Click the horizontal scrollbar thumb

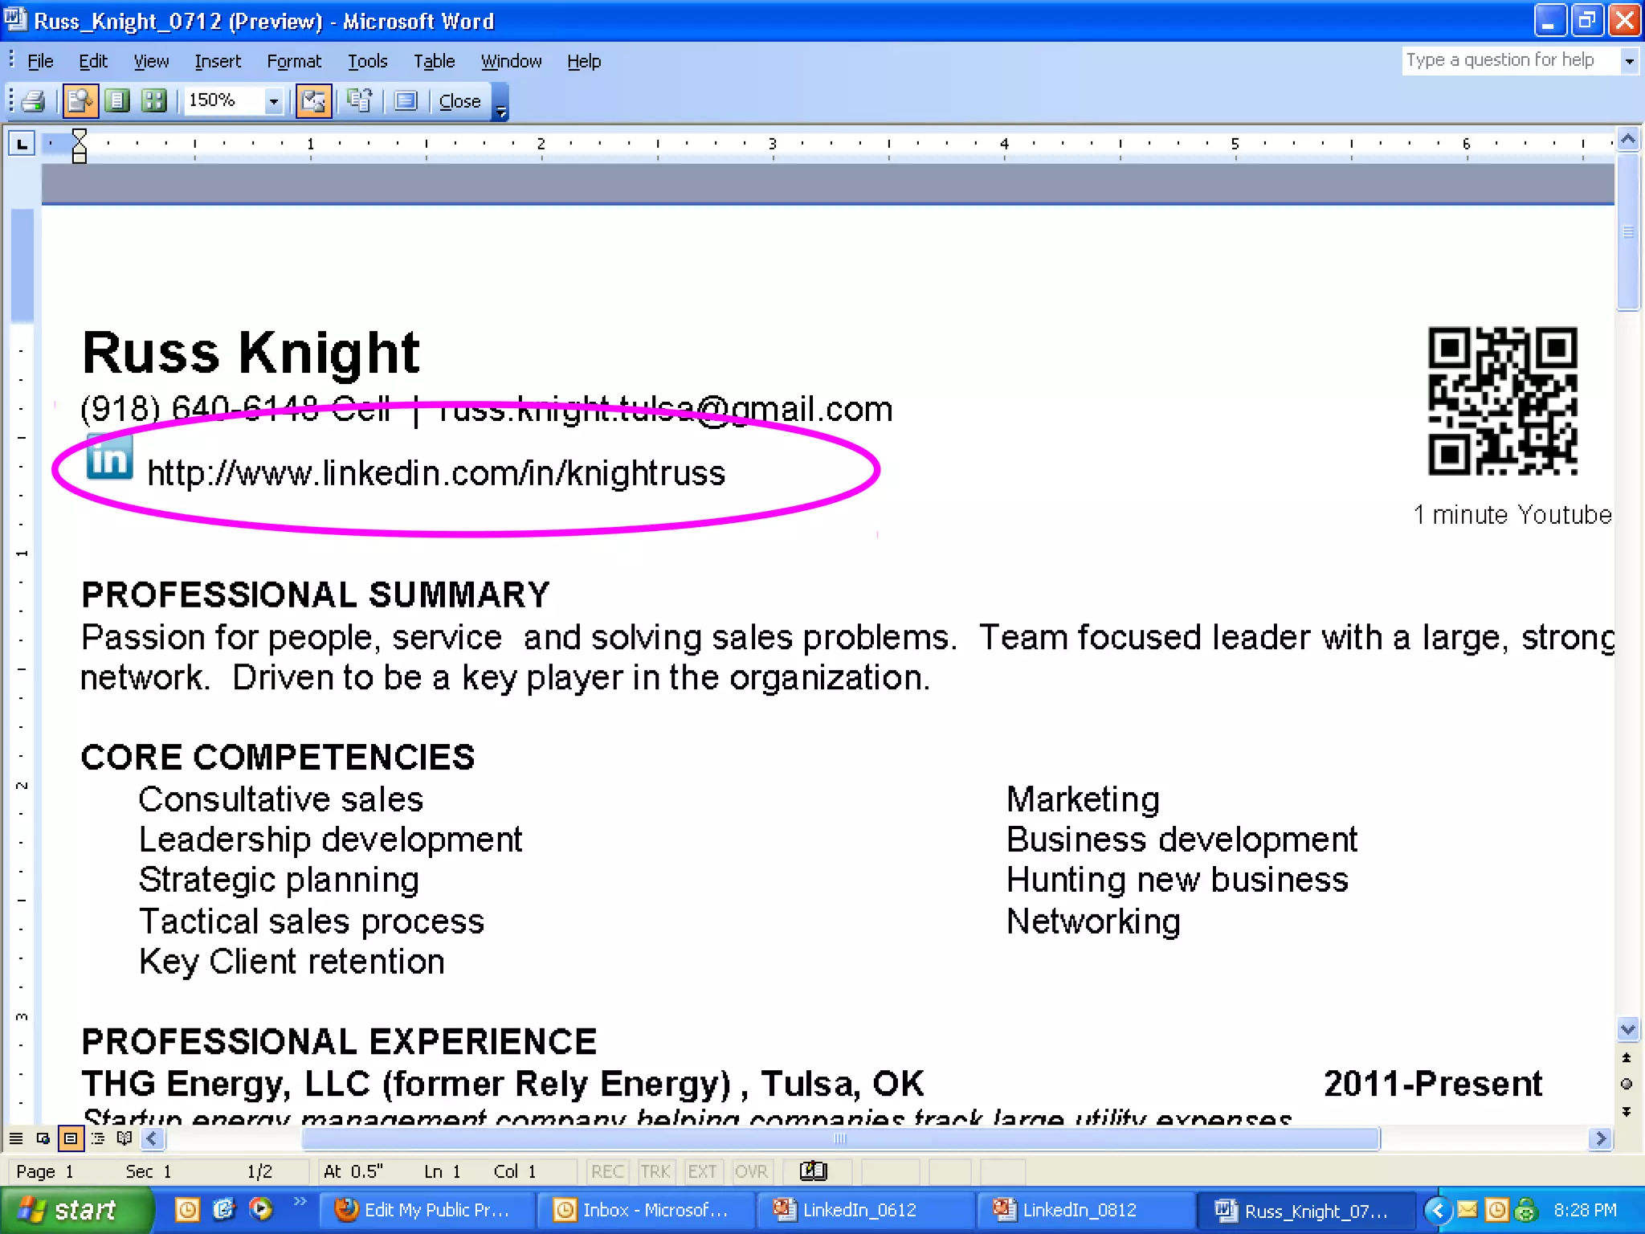pos(840,1138)
